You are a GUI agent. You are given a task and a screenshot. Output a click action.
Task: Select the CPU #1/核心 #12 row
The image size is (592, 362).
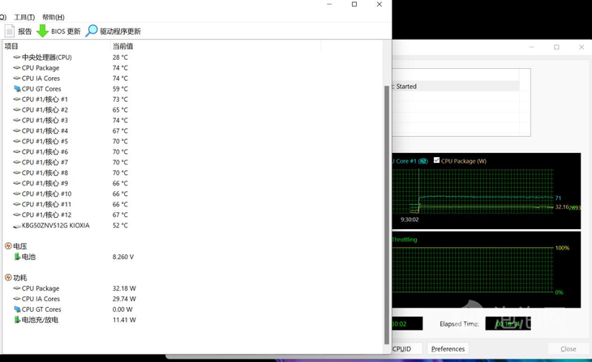(x=46, y=215)
